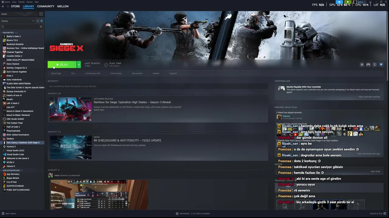Open Friends & Chat

click(x=378, y=213)
